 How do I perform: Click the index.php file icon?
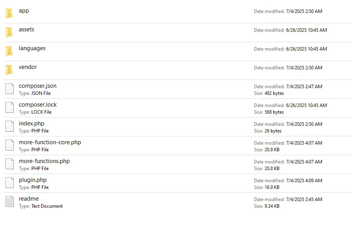(x=9, y=126)
